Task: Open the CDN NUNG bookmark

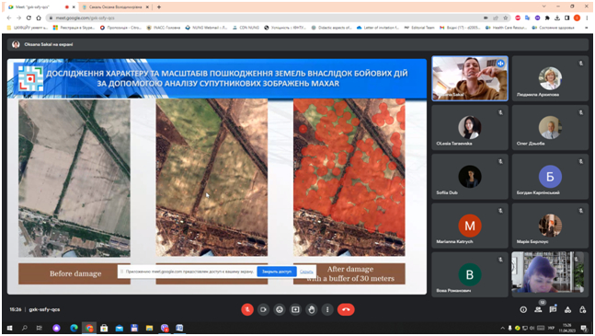Action: [x=246, y=28]
